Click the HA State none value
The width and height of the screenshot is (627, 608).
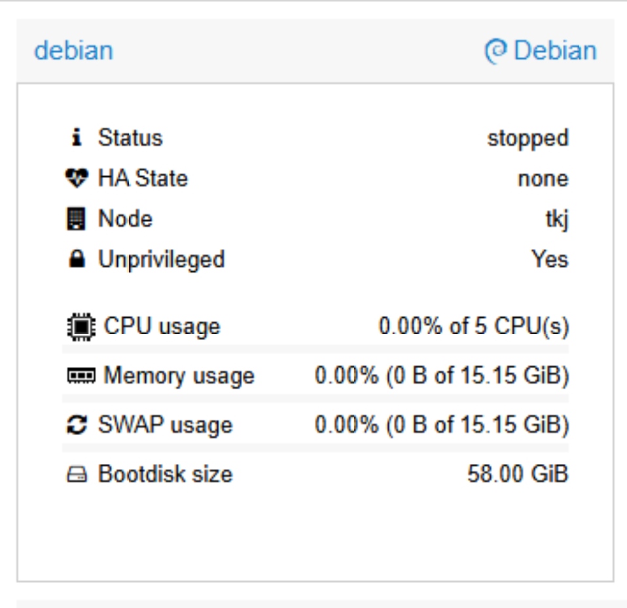(x=543, y=178)
